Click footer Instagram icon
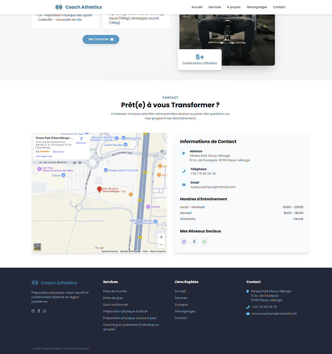The height and width of the screenshot is (354, 332). click(33, 311)
